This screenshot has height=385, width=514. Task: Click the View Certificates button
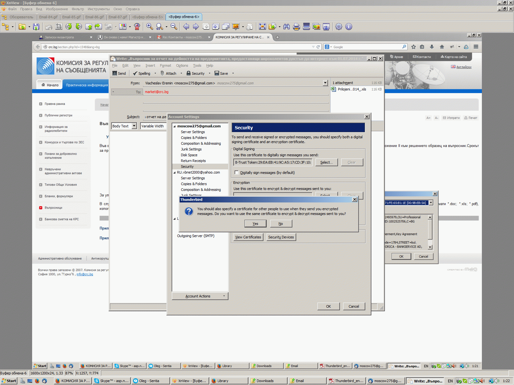click(x=248, y=237)
